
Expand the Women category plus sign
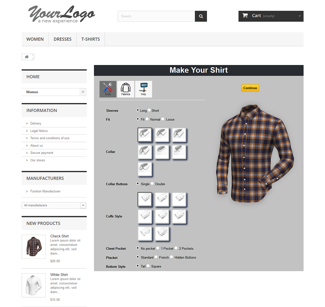(x=83, y=92)
